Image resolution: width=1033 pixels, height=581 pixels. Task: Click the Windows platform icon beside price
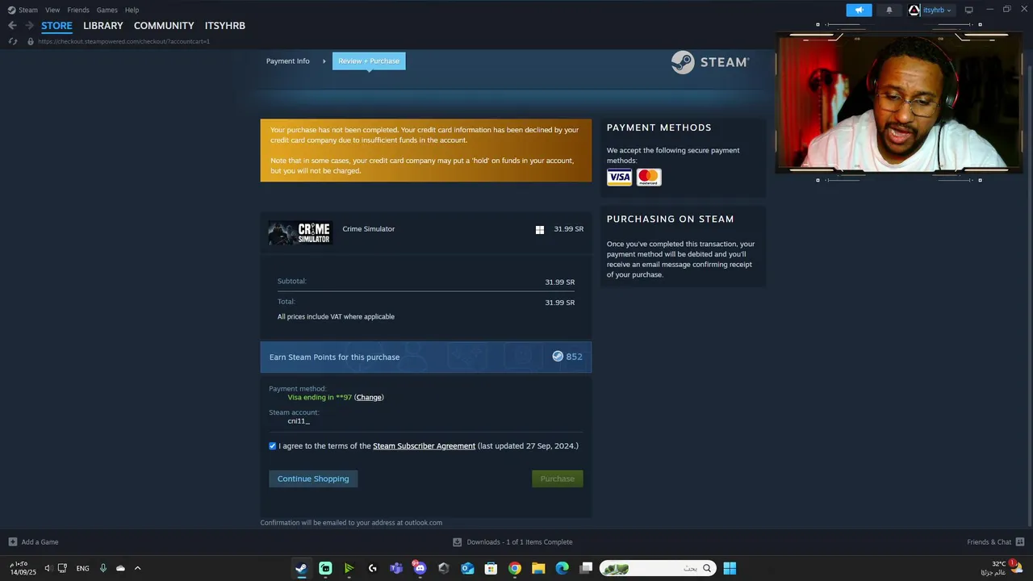(x=540, y=230)
